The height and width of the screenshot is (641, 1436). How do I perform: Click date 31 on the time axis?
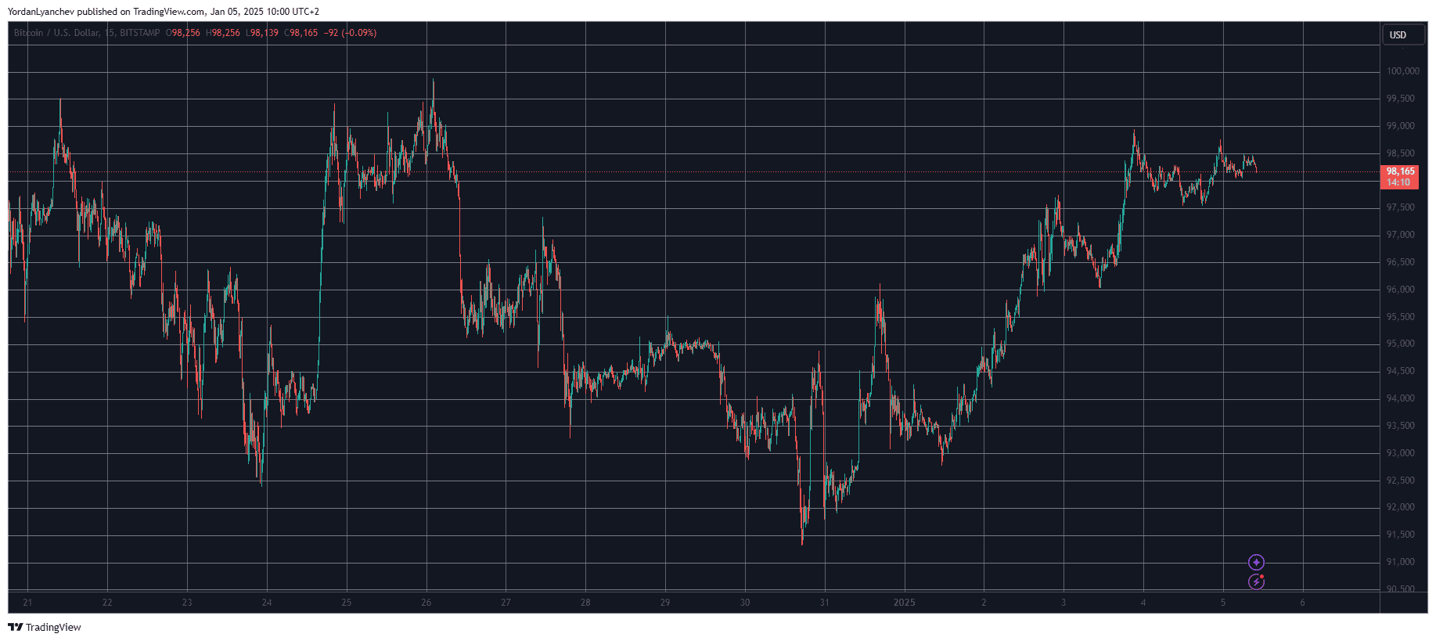[x=825, y=603]
